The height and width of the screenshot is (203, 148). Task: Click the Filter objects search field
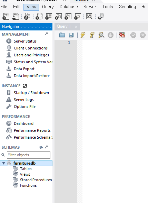pos(29,155)
